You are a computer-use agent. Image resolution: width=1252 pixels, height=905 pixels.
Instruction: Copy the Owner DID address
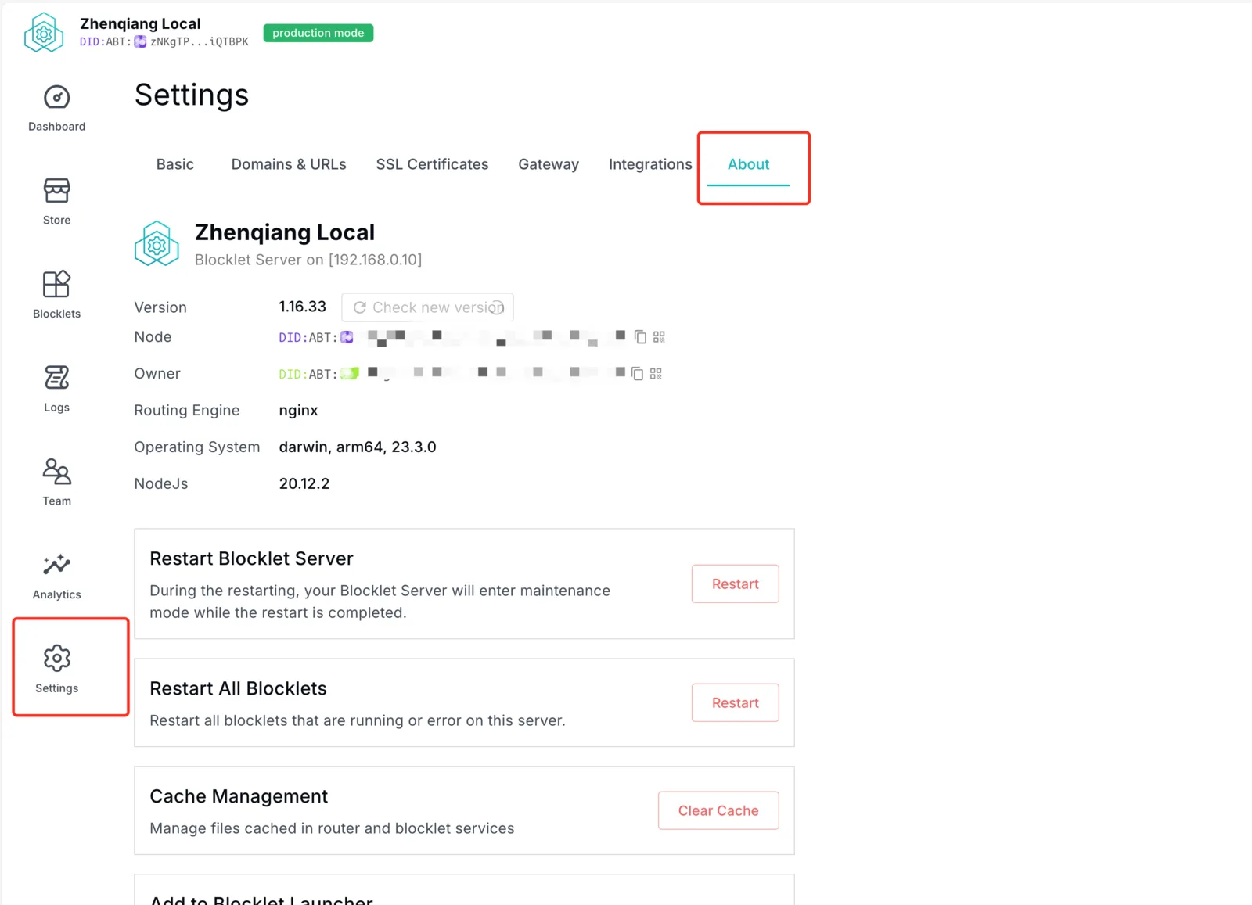coord(637,374)
